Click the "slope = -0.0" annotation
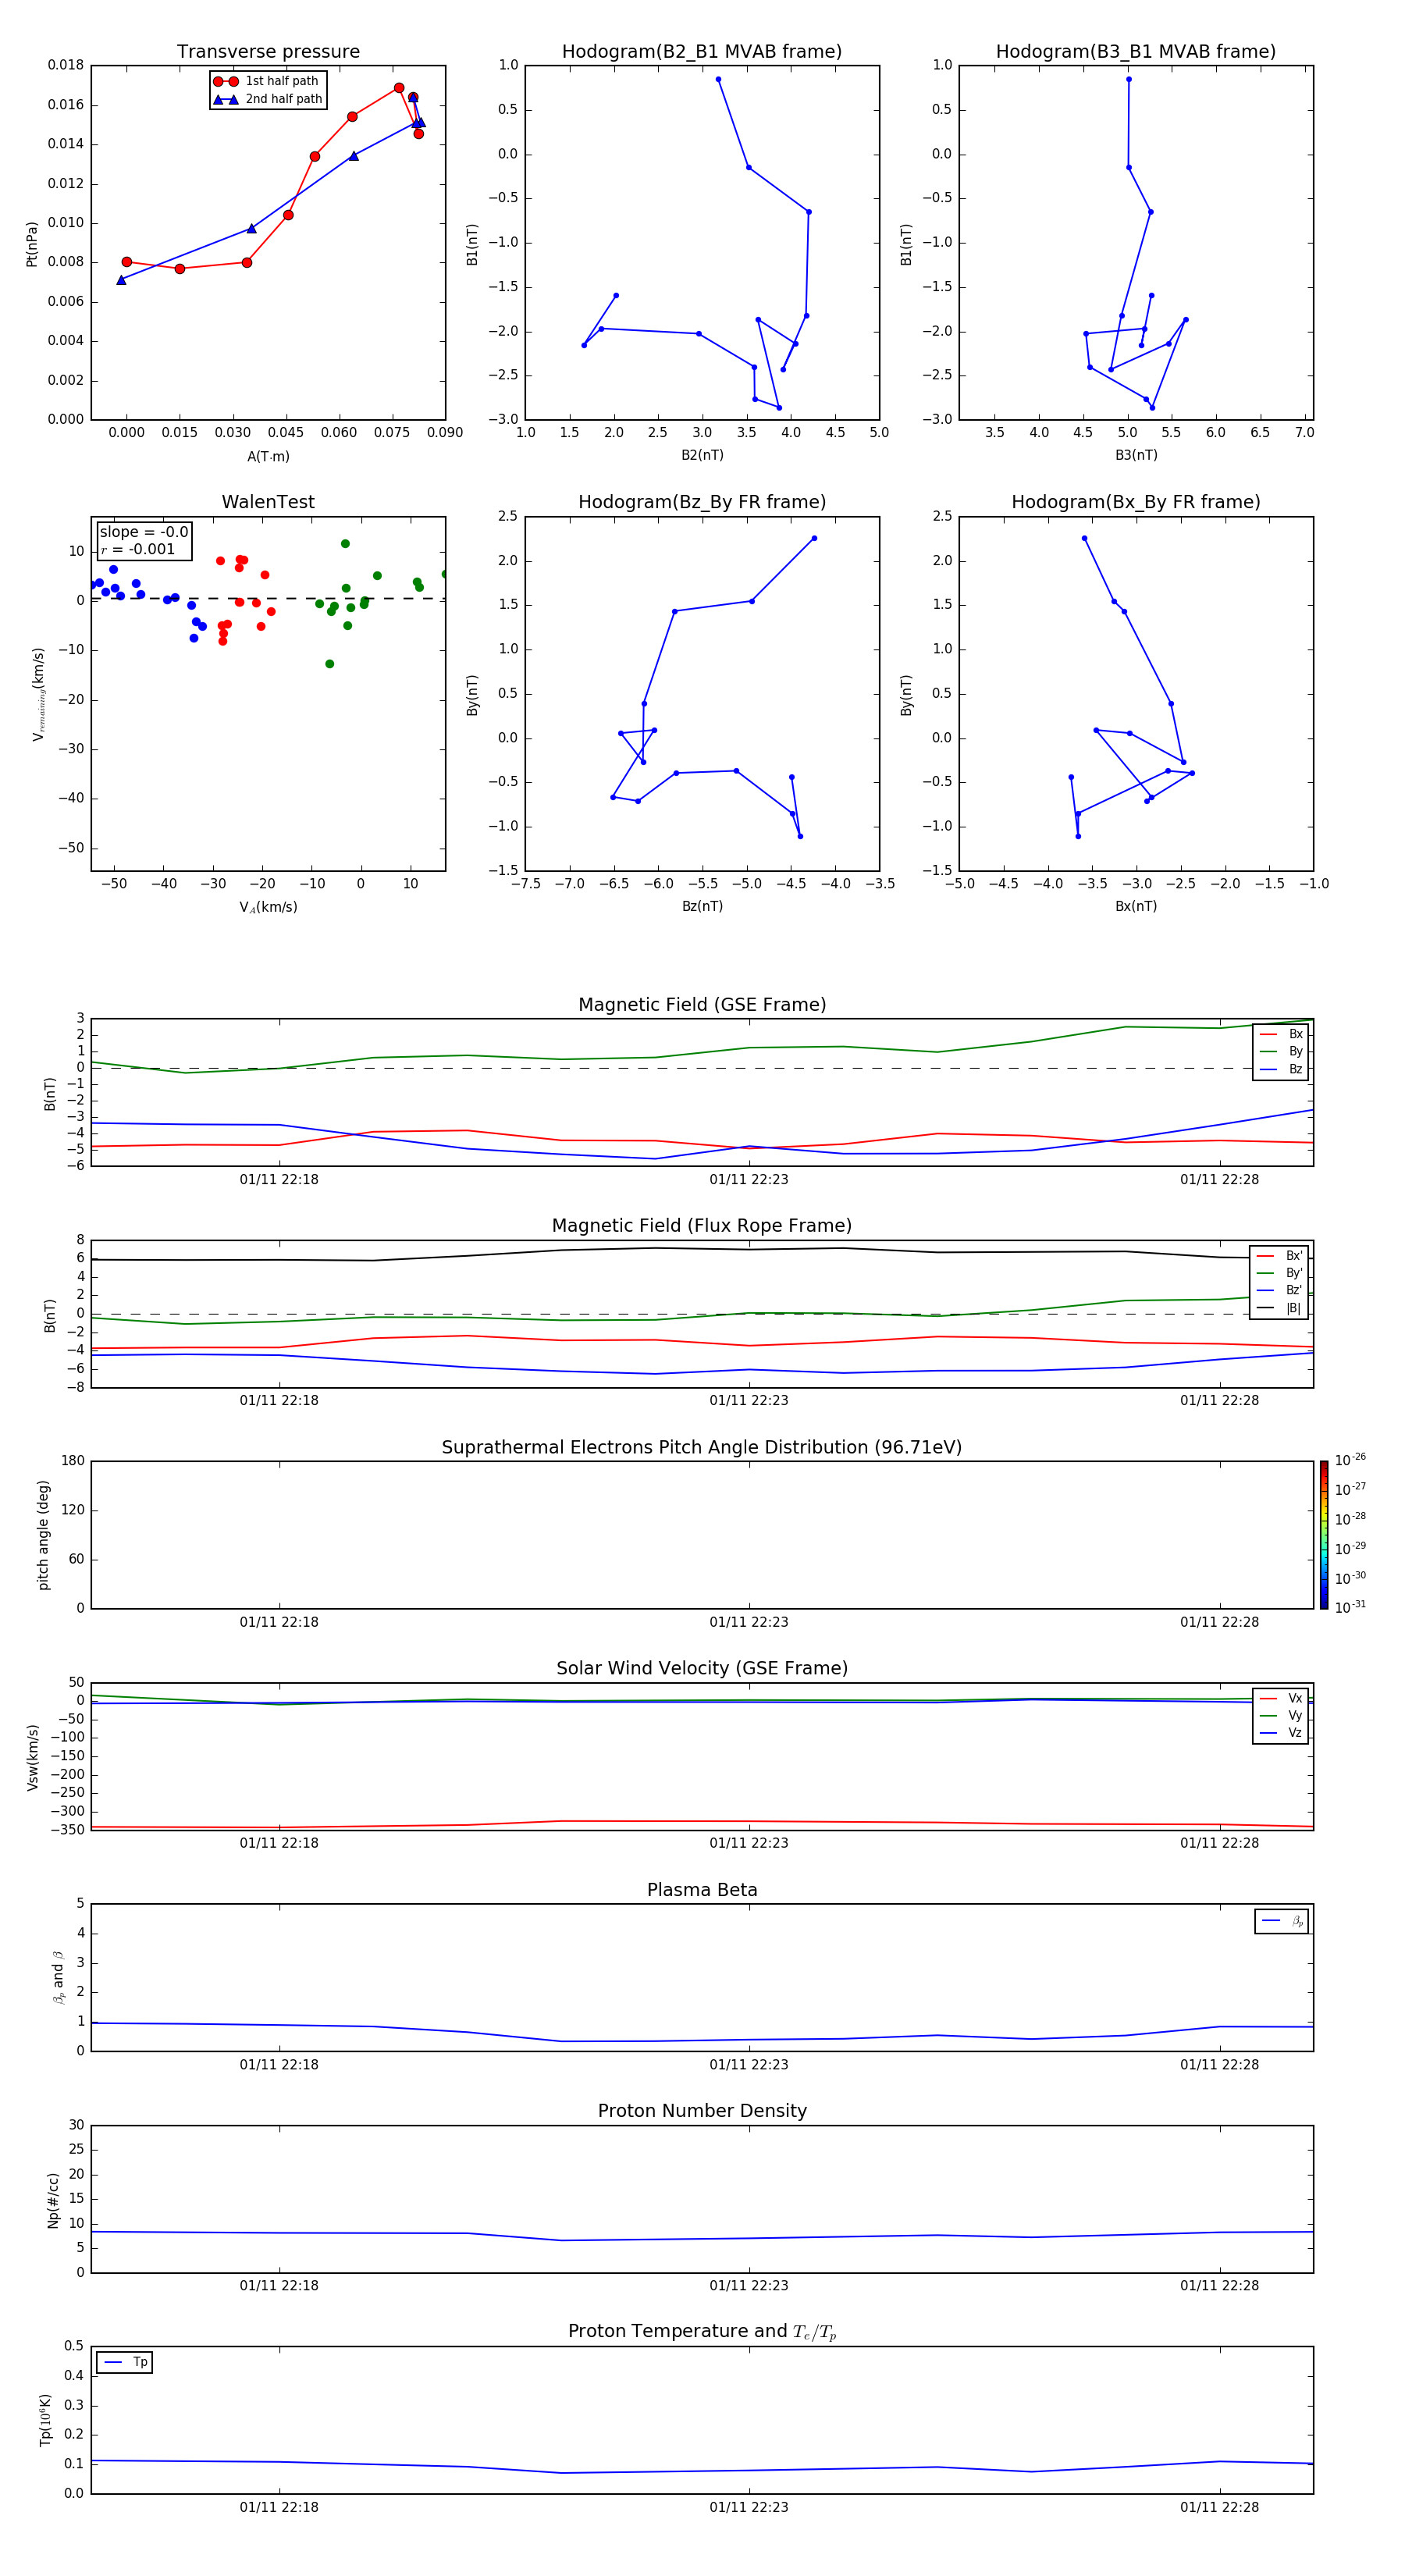Image resolution: width=1405 pixels, height=2576 pixels. (x=144, y=532)
